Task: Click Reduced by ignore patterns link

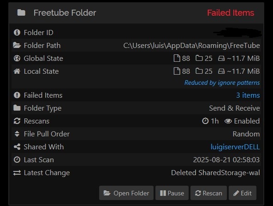Action: point(222,82)
